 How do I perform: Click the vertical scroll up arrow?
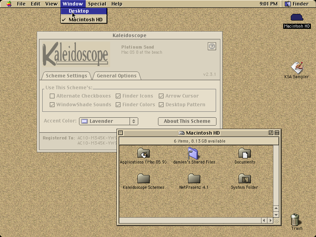(x=276, y=209)
